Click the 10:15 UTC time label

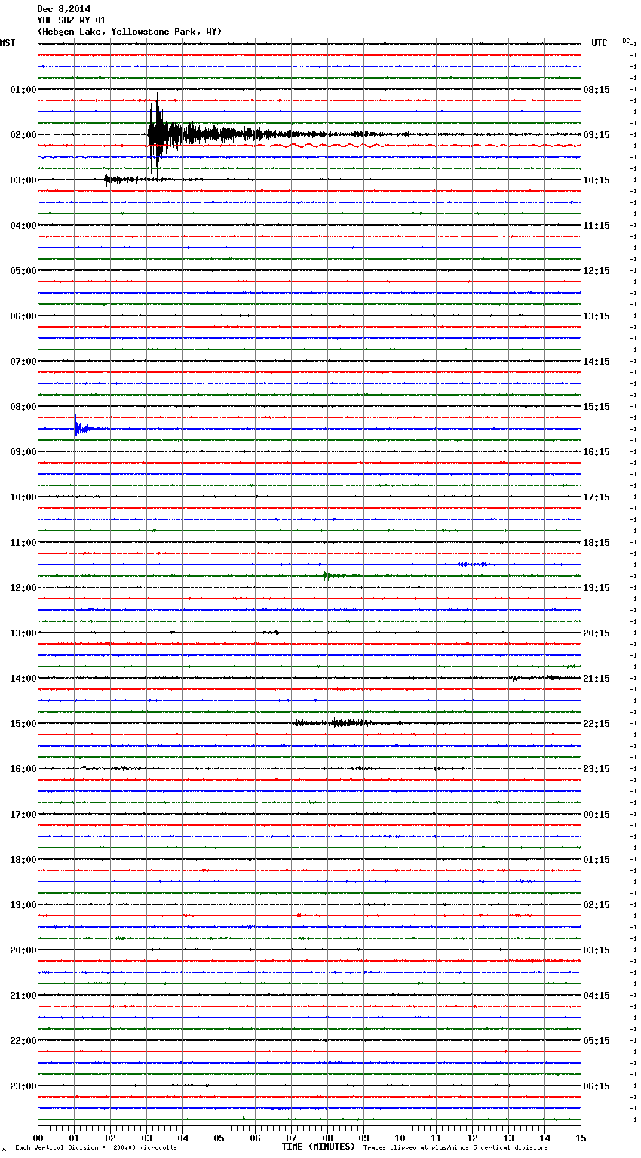(597, 180)
